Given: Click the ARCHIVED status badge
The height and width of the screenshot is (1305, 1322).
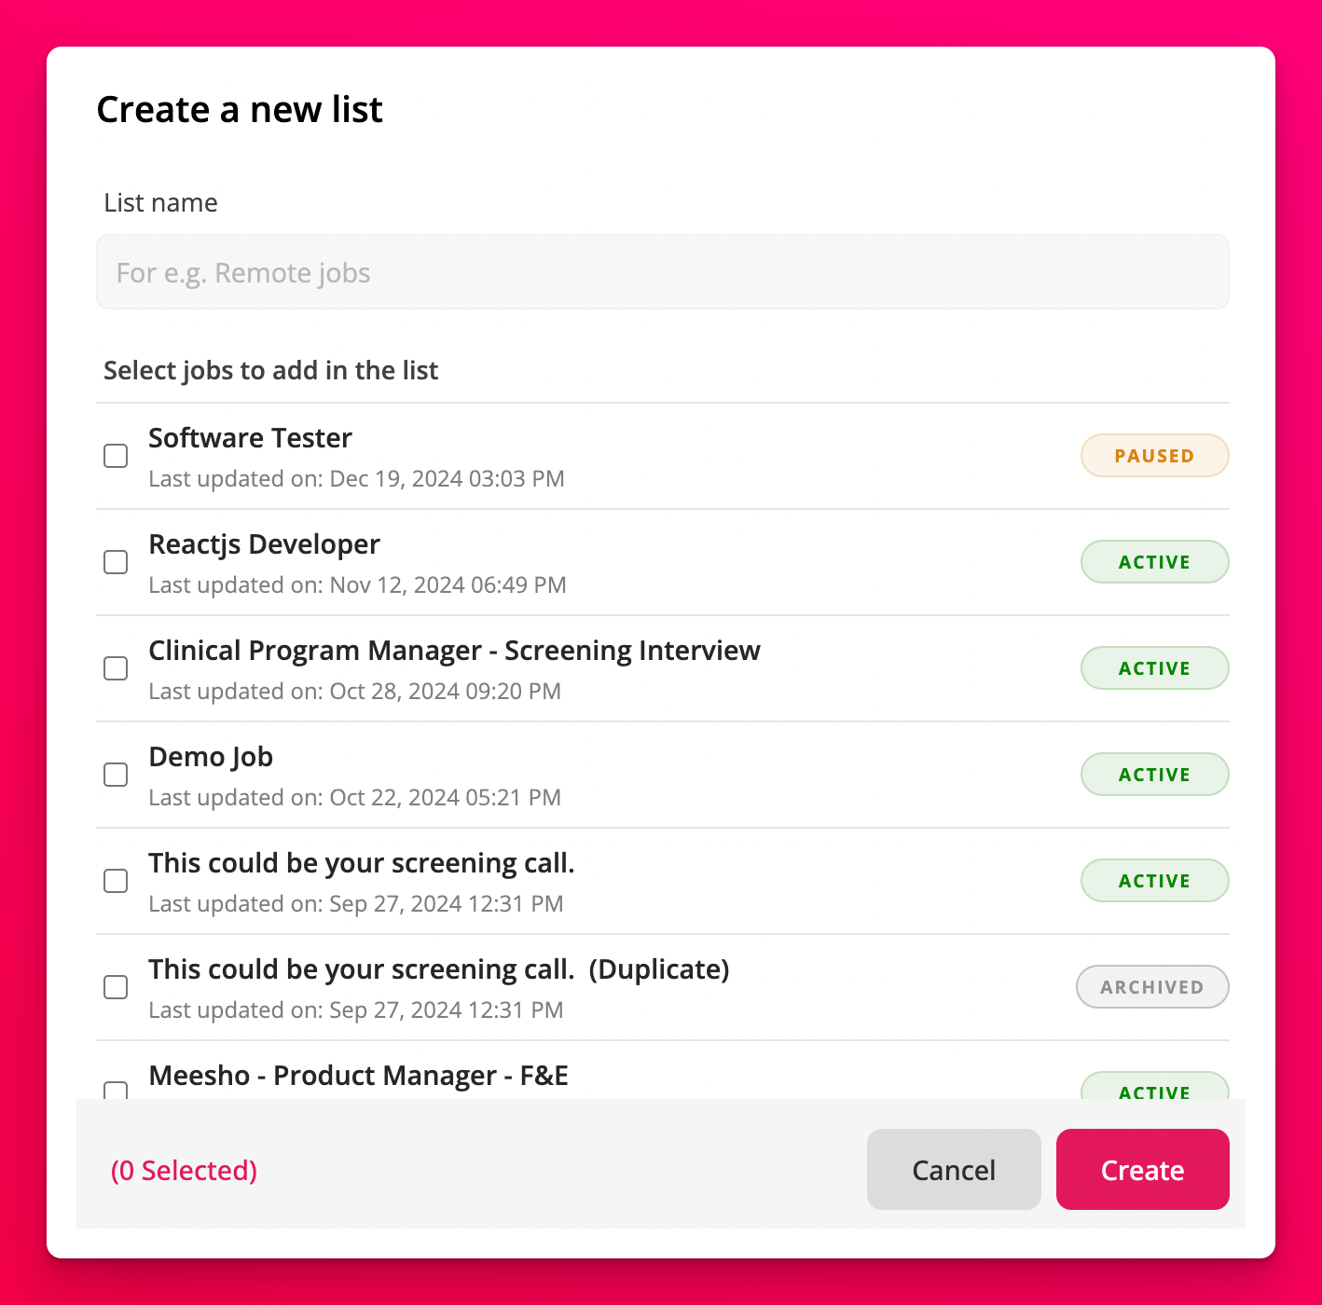Looking at the screenshot, I should [1151, 987].
